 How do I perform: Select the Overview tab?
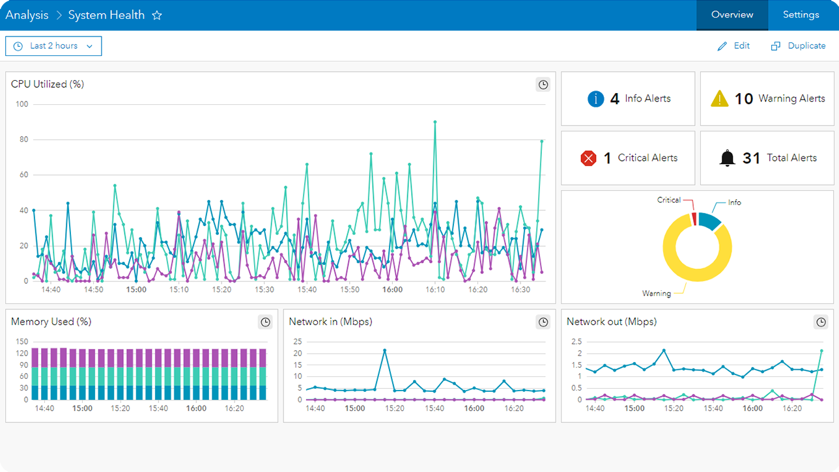(732, 15)
